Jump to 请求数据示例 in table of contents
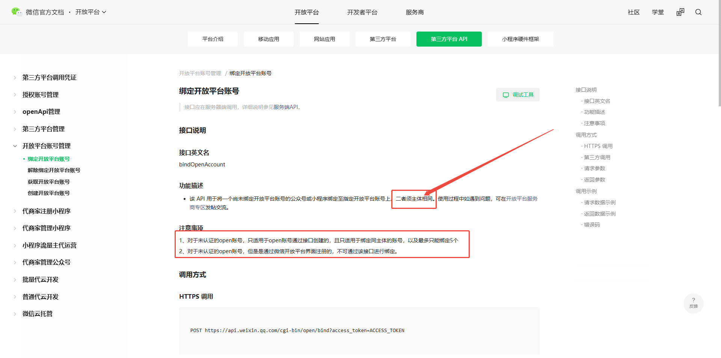721x358 pixels. coord(600,202)
